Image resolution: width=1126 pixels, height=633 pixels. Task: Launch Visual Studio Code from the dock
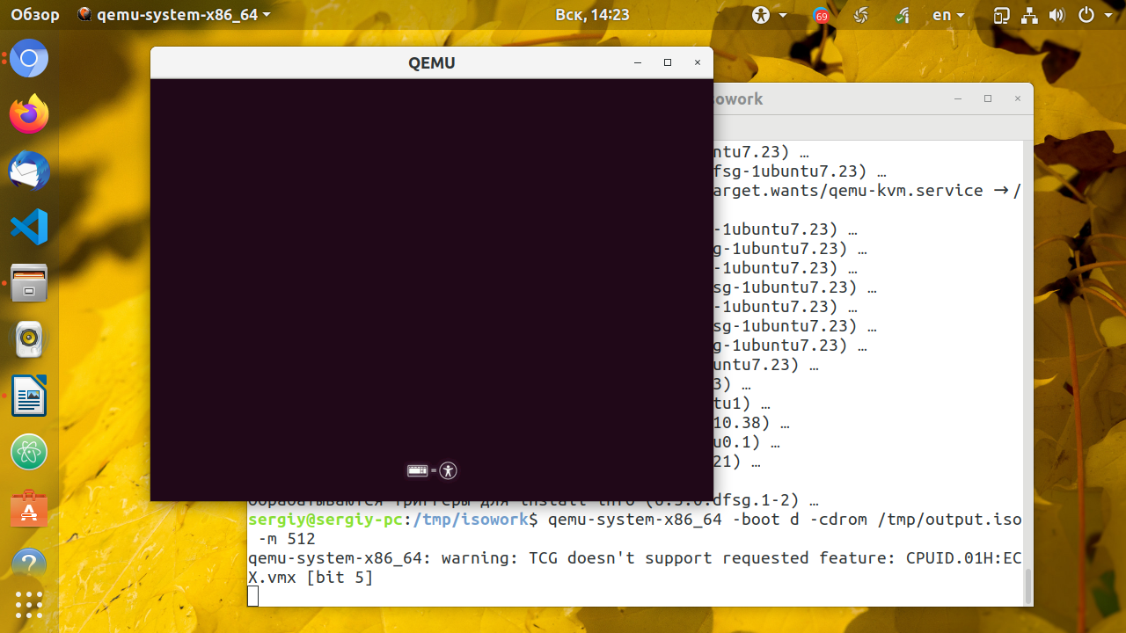pos(29,227)
